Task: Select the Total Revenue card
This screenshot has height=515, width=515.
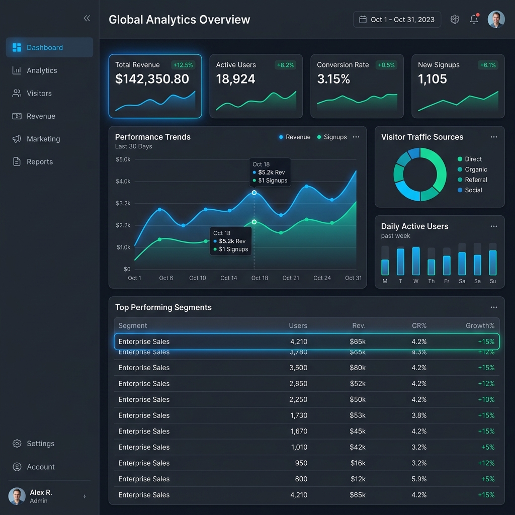Action: pyautogui.click(x=155, y=86)
